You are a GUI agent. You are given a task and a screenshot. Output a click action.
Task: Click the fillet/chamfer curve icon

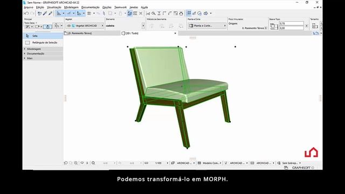pyautogui.click(x=170, y=13)
